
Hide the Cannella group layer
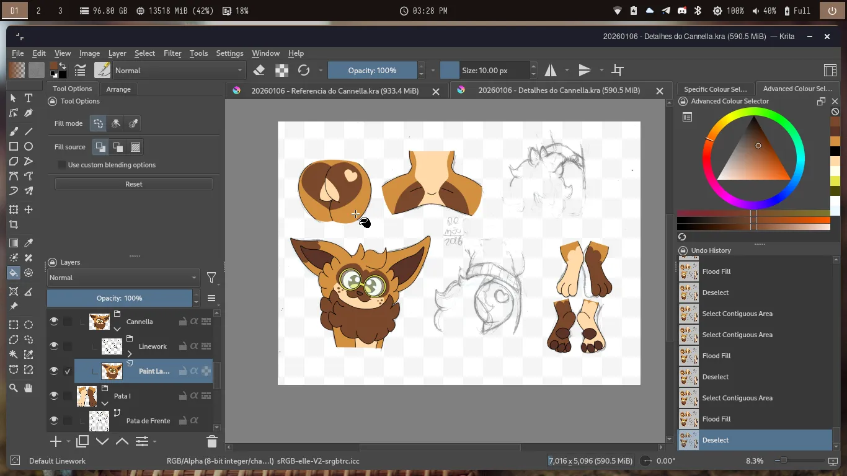click(54, 321)
